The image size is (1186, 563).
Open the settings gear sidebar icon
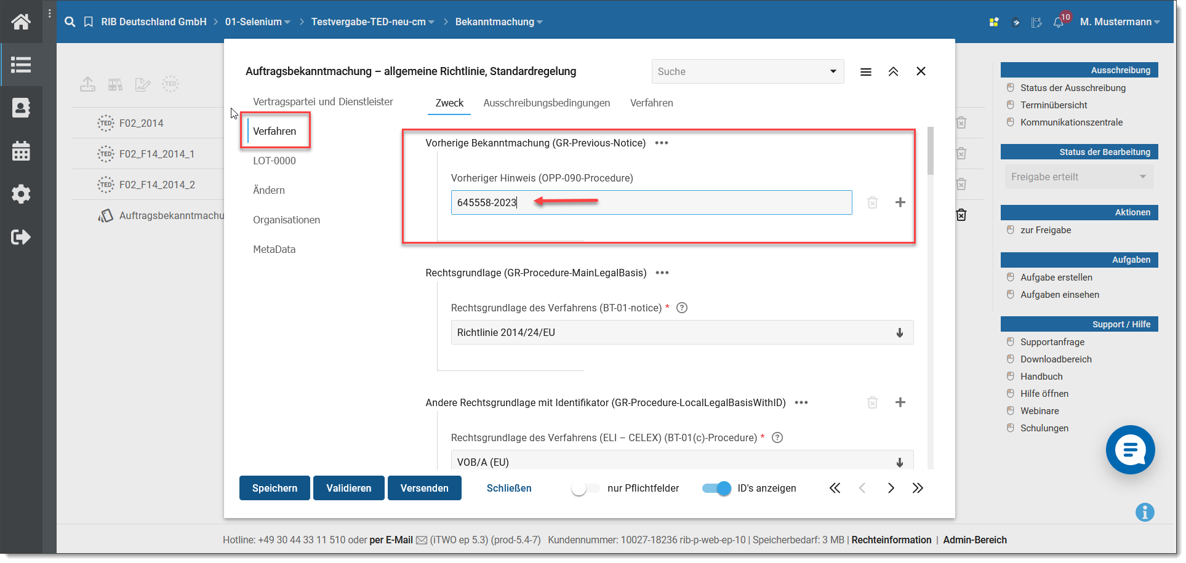point(21,194)
